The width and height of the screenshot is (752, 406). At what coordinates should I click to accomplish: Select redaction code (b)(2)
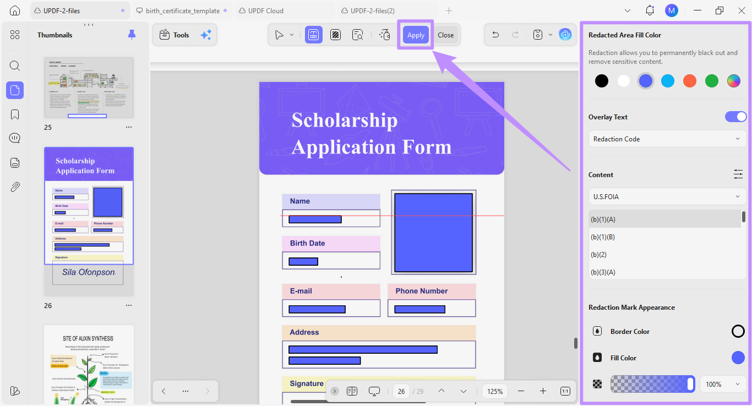click(x=664, y=254)
